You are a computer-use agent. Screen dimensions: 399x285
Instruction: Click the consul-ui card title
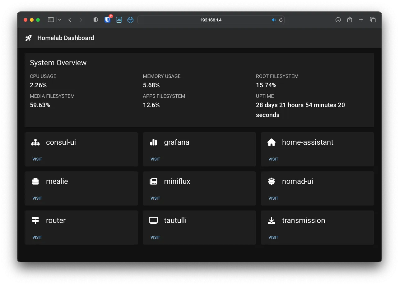[61, 142]
